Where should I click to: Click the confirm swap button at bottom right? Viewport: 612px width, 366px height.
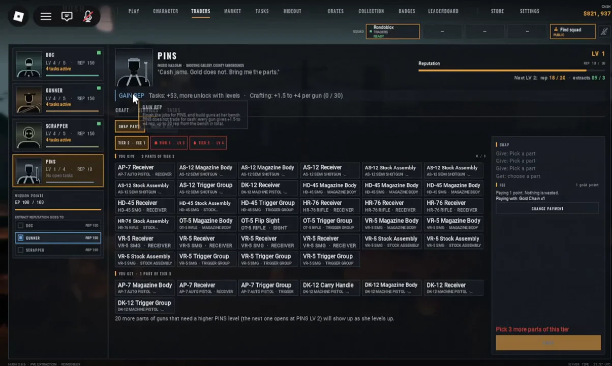(548, 343)
